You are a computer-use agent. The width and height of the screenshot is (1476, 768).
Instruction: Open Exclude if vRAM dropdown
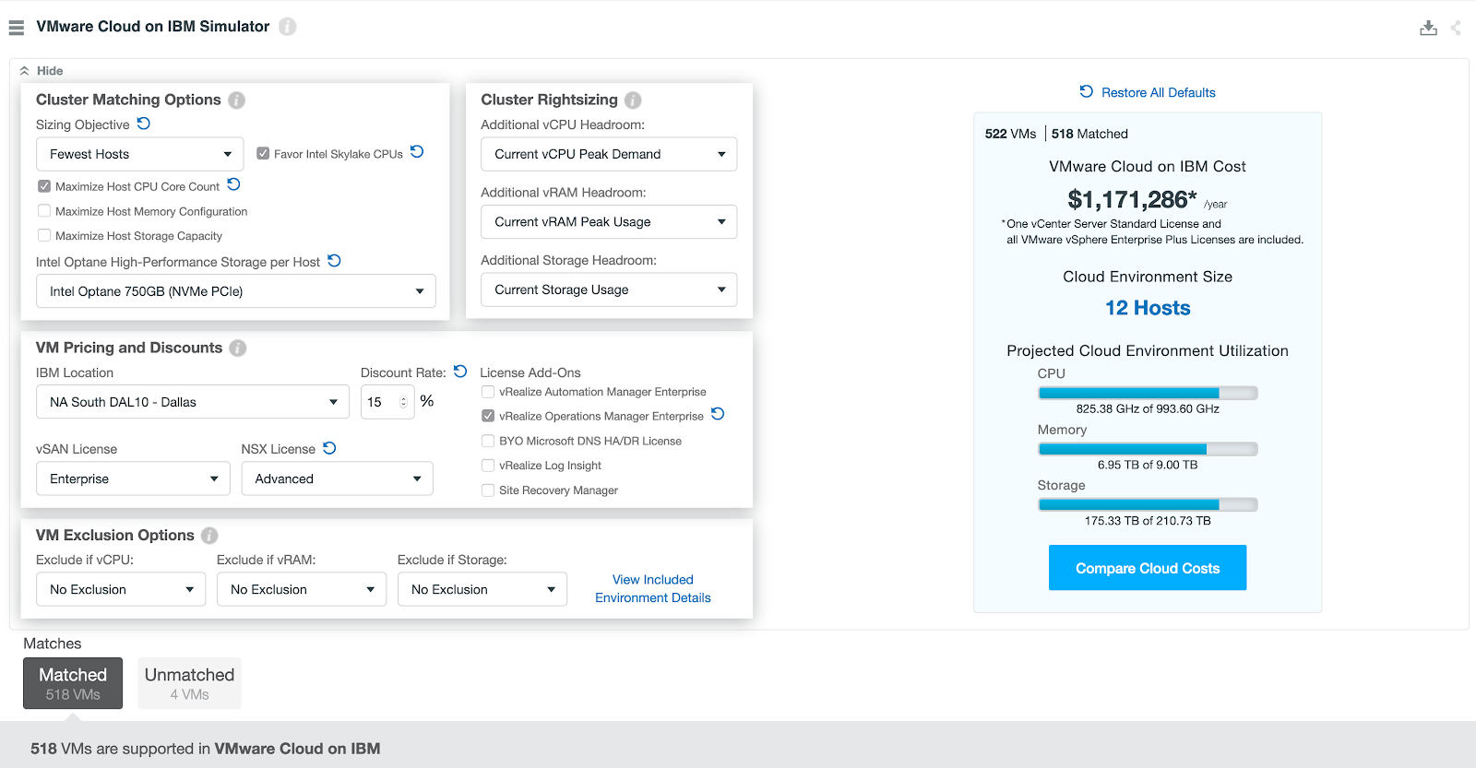302,589
